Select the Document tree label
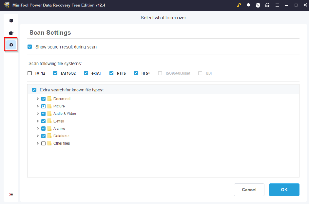Screen dimensions: 309x204 click(62, 99)
